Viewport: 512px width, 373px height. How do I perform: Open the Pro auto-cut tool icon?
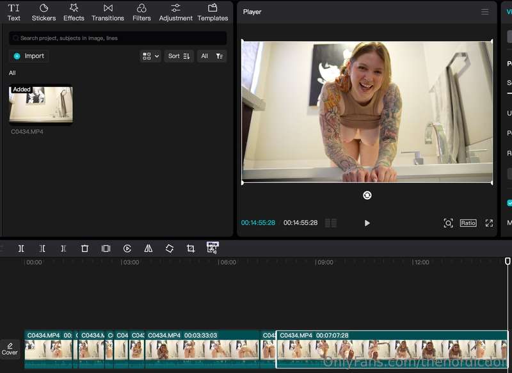coord(212,248)
